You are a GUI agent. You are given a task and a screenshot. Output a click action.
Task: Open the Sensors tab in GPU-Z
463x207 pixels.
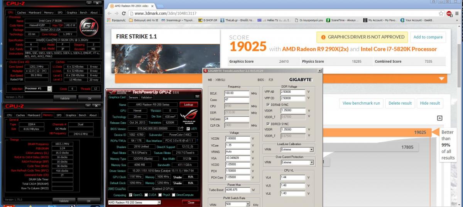pyautogui.click(x=133, y=97)
